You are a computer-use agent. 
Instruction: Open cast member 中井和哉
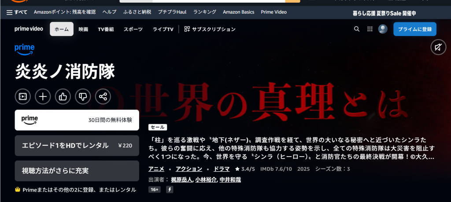230,180
